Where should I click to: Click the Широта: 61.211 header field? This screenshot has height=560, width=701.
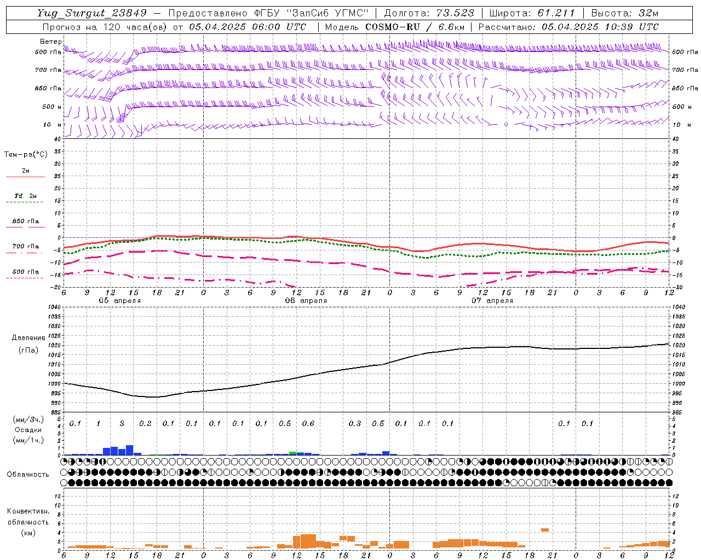[531, 14]
